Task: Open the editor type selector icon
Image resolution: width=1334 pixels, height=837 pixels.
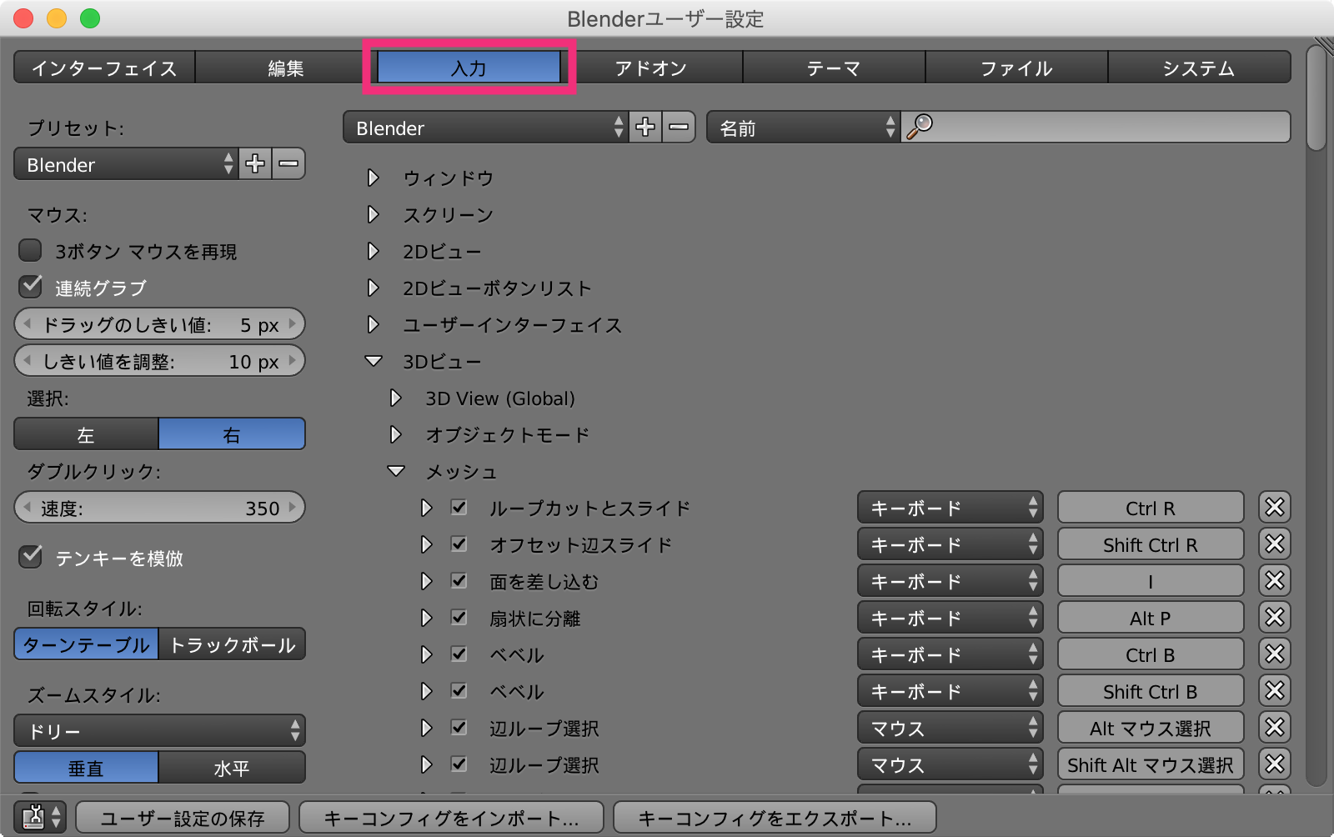Action: point(40,817)
